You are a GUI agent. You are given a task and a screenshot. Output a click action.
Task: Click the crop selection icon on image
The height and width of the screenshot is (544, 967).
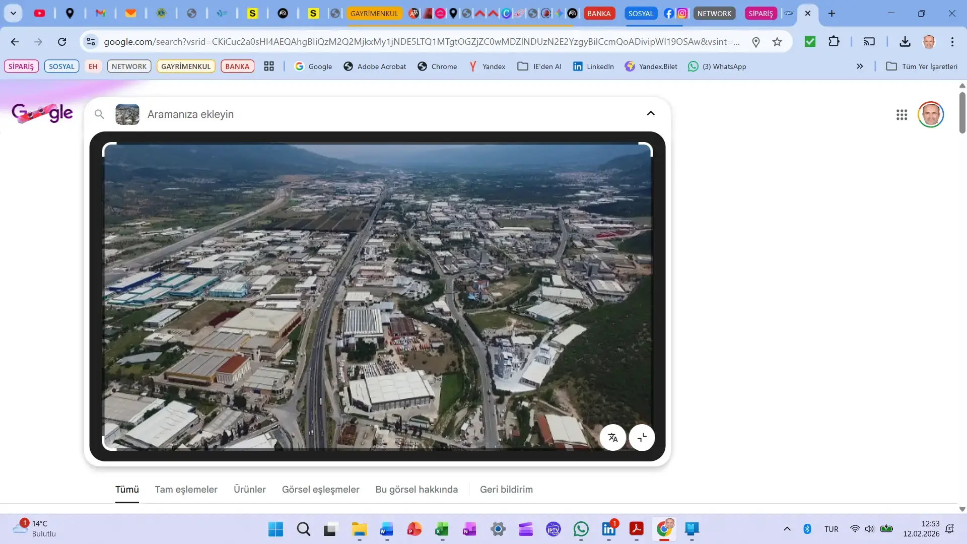(x=642, y=437)
